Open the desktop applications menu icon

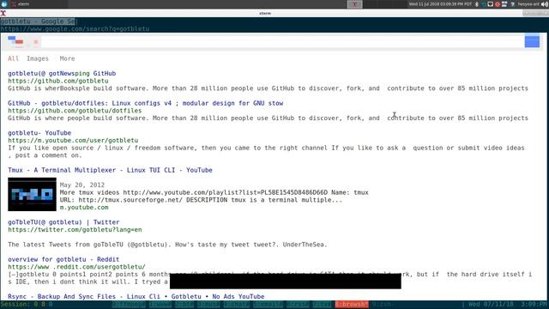pyautogui.click(x=3, y=4)
